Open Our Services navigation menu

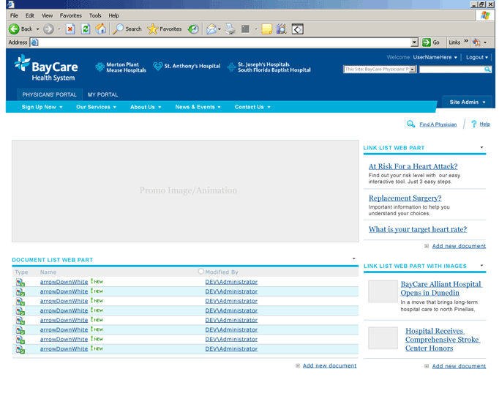click(x=96, y=107)
